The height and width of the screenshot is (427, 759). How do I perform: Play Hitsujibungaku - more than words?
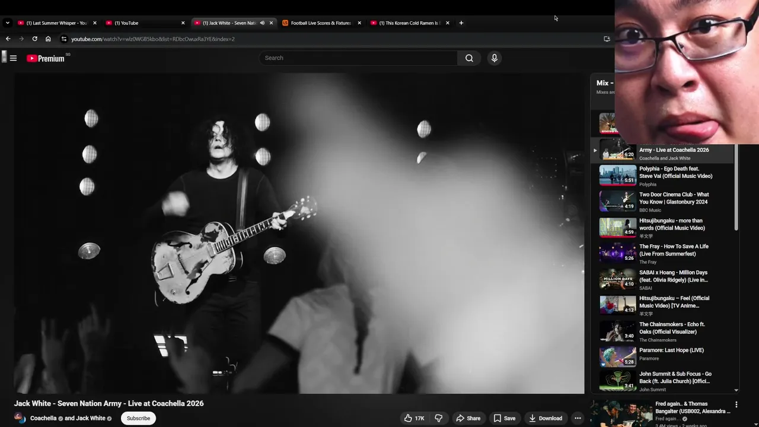(x=672, y=224)
